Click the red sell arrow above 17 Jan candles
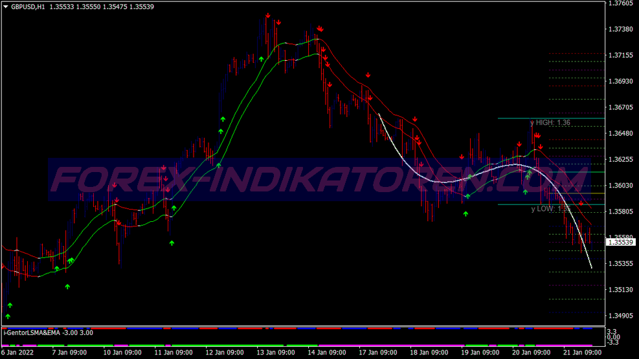The height and width of the screenshot is (359, 639). point(368,76)
